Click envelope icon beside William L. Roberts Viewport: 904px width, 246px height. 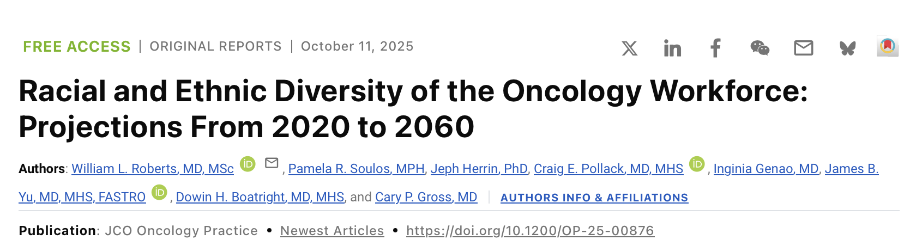(x=272, y=163)
